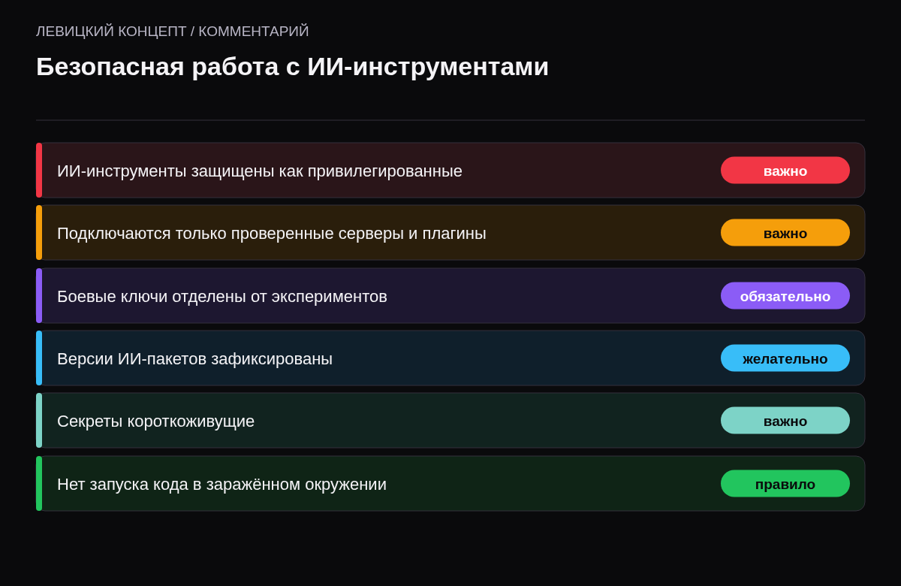Click the red 'важно' badge on ИИ-инструменты row
Viewport: 901px width, 586px height.
tap(785, 171)
